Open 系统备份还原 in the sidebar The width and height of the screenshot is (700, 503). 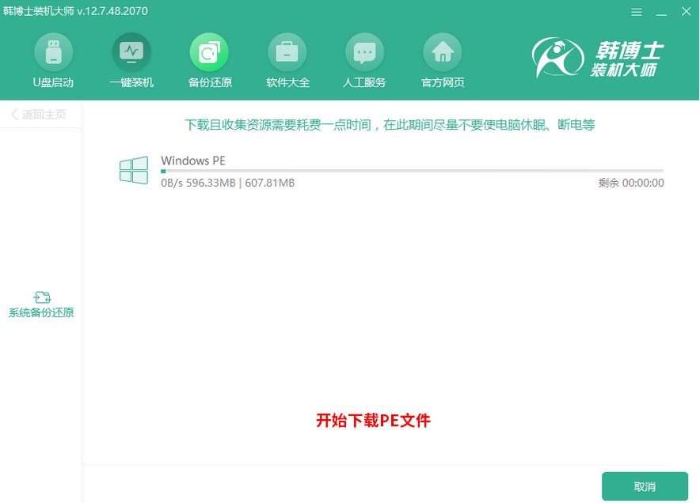tap(42, 304)
